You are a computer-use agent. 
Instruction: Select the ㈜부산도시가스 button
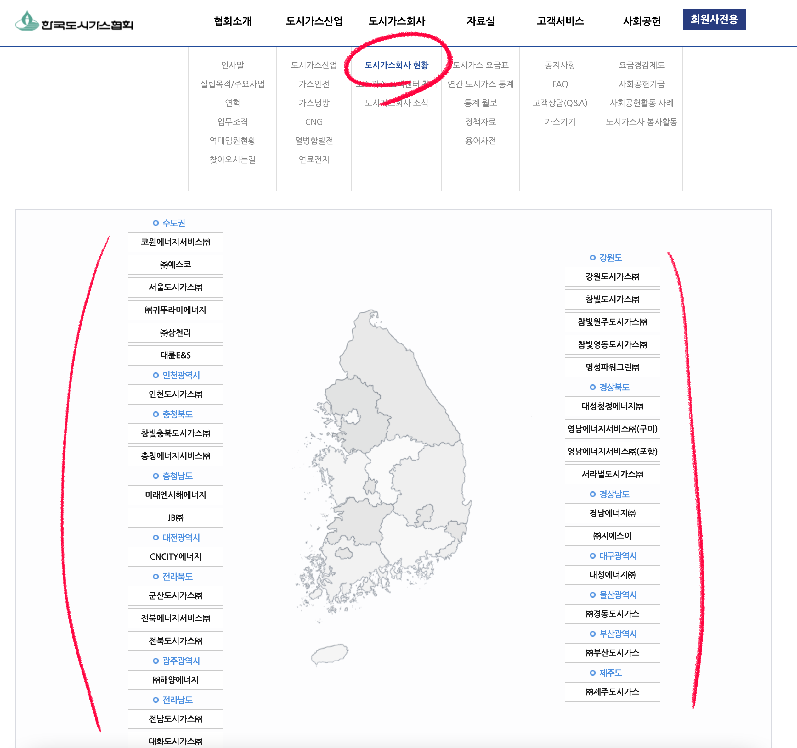[x=612, y=653]
